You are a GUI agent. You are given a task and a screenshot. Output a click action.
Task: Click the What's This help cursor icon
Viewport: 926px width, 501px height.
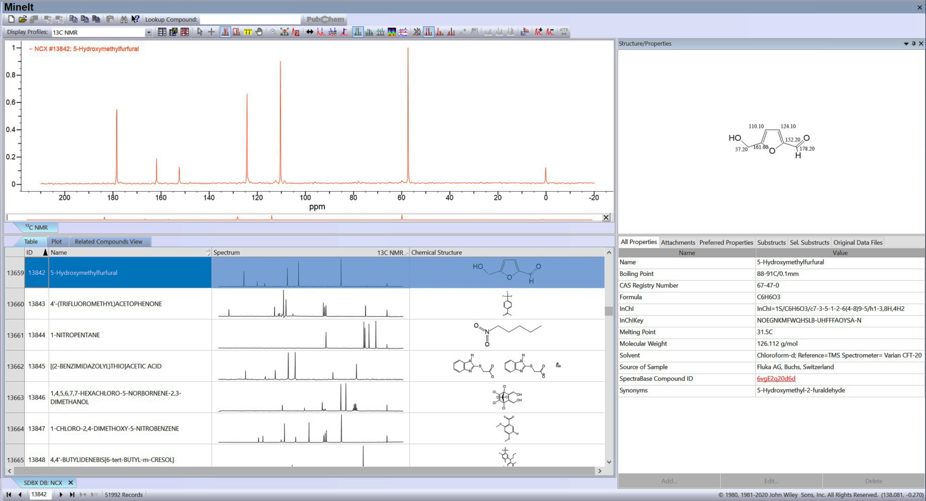coord(135,20)
